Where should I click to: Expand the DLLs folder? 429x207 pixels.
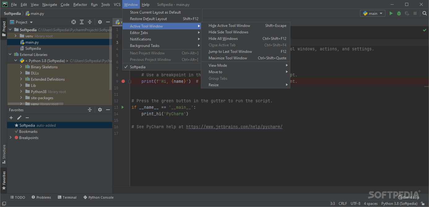(x=21, y=73)
